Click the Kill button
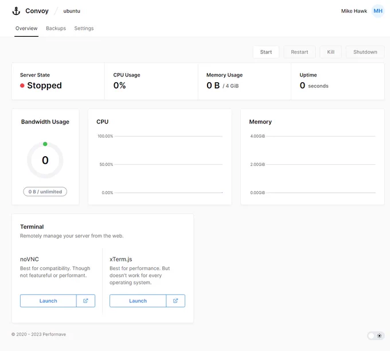Image resolution: width=390 pixels, height=351 pixels. point(330,52)
